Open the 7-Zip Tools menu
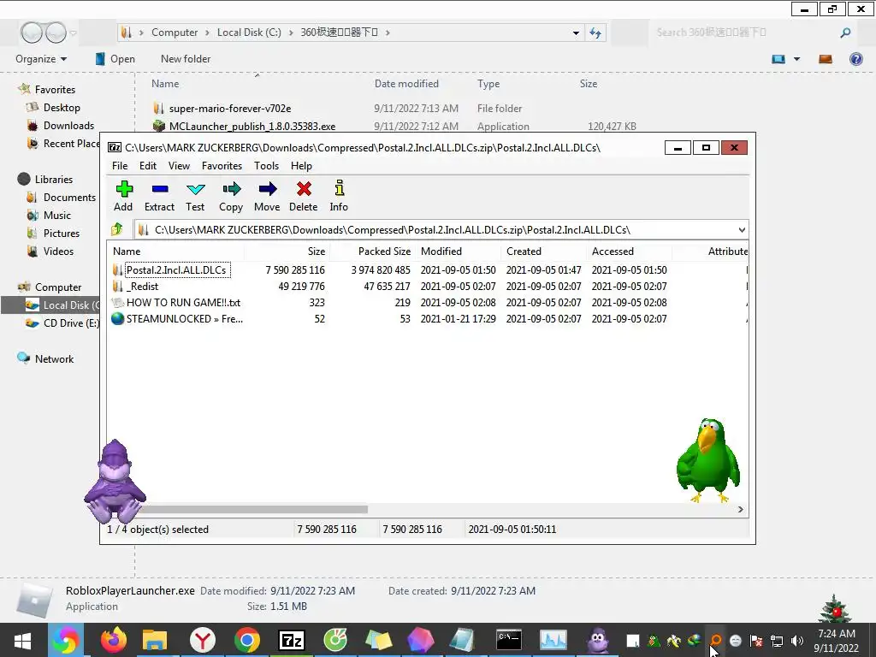Viewport: 876px width, 657px height. coord(267,166)
